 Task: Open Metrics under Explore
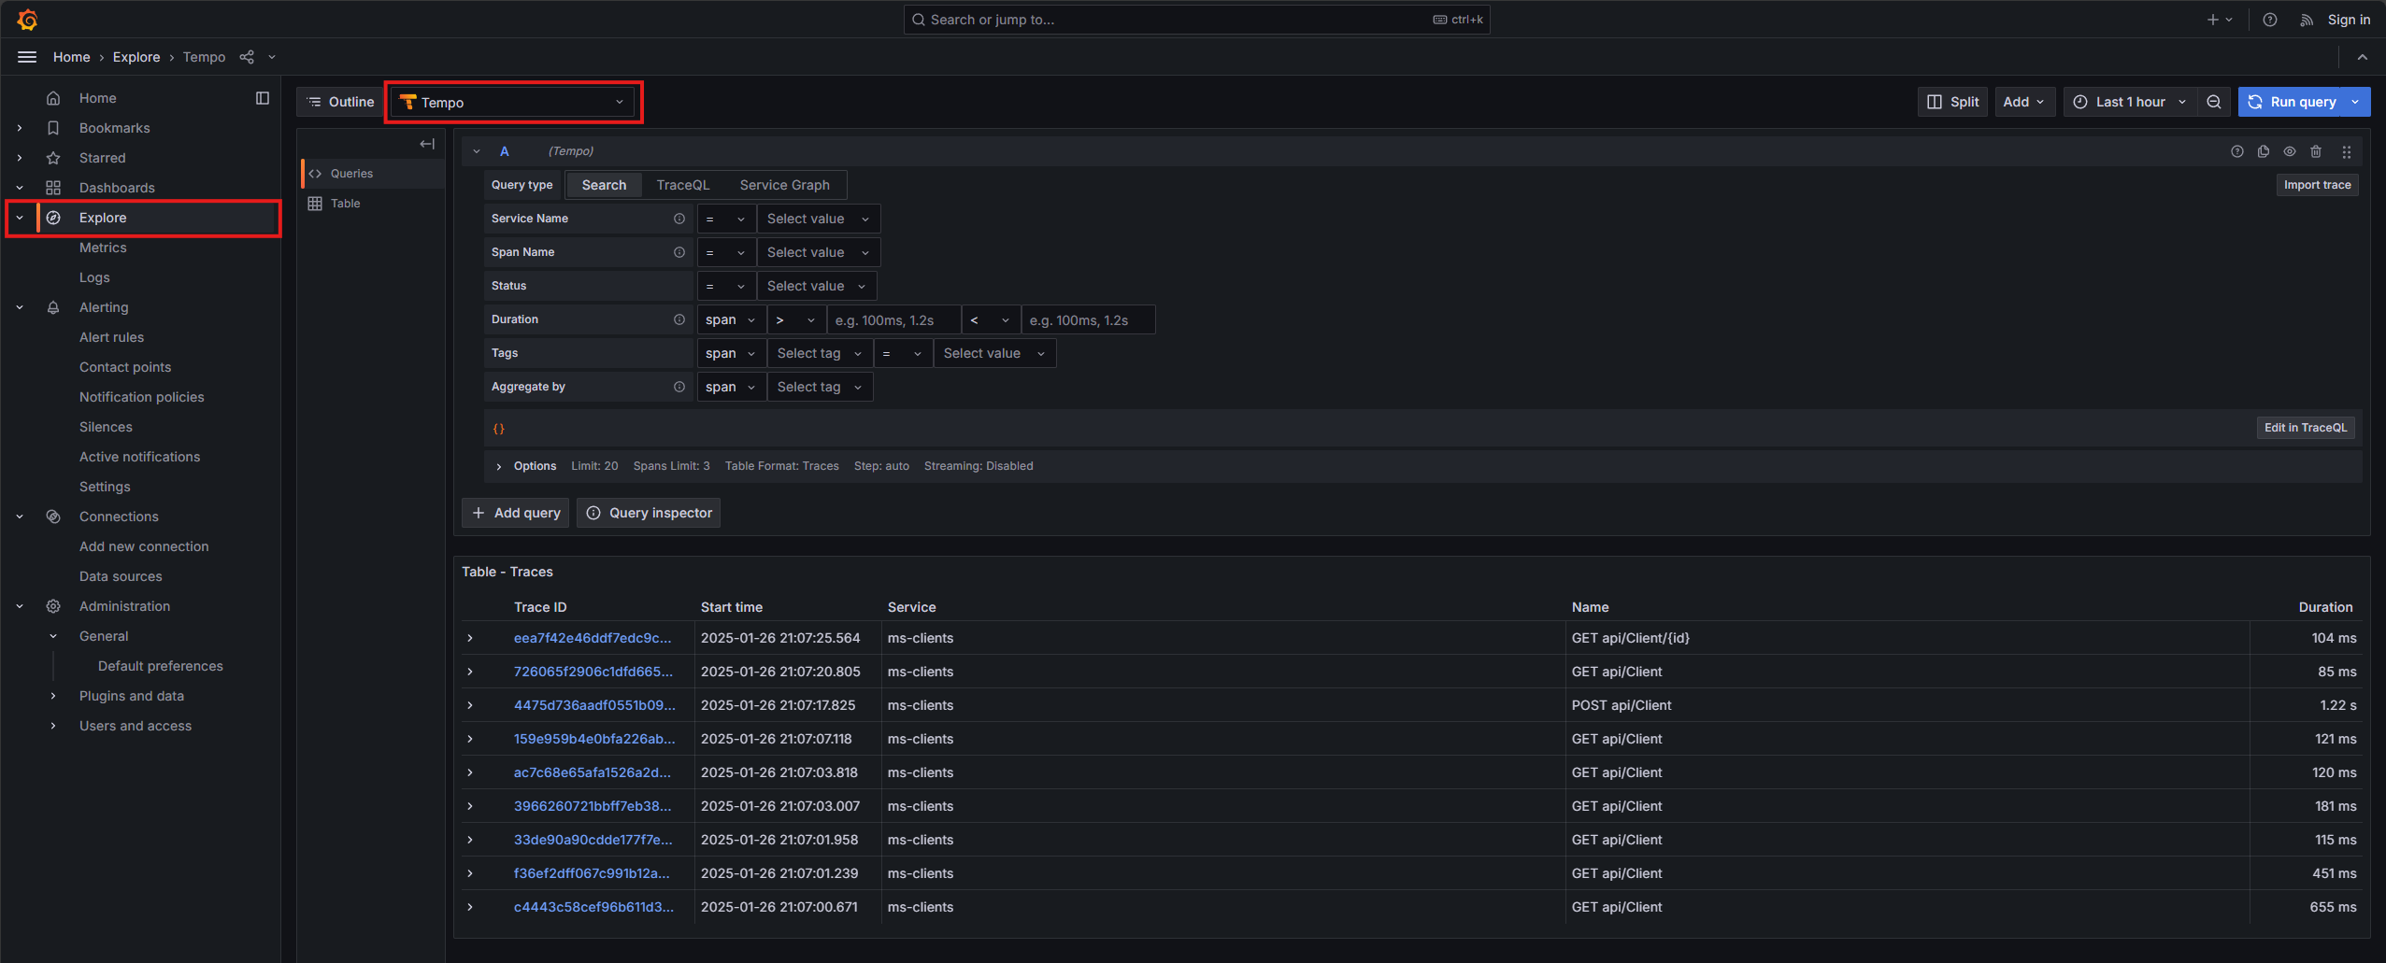(103, 248)
